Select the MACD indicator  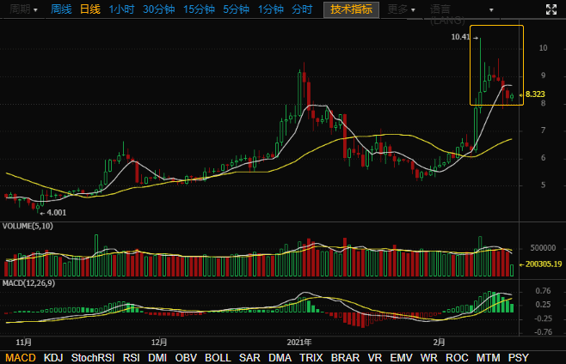21,357
